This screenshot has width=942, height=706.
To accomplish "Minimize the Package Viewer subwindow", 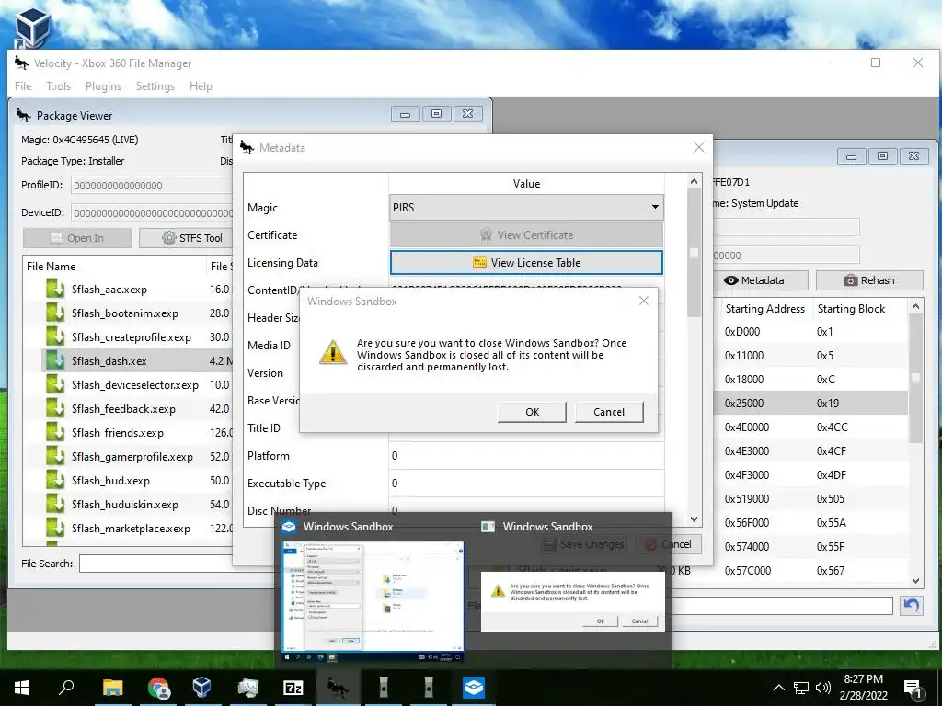I will click(x=406, y=114).
